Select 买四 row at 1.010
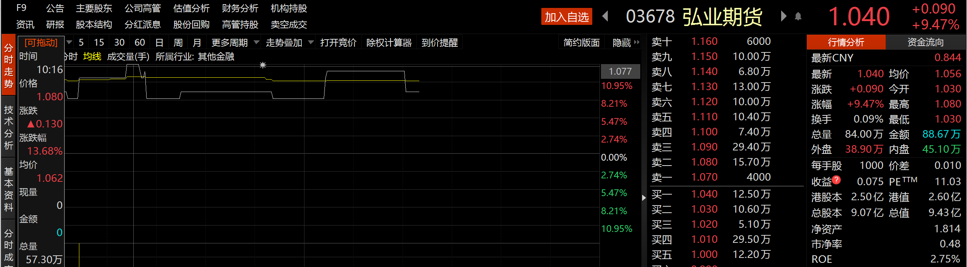This screenshot has height=267, width=967. coord(711,239)
